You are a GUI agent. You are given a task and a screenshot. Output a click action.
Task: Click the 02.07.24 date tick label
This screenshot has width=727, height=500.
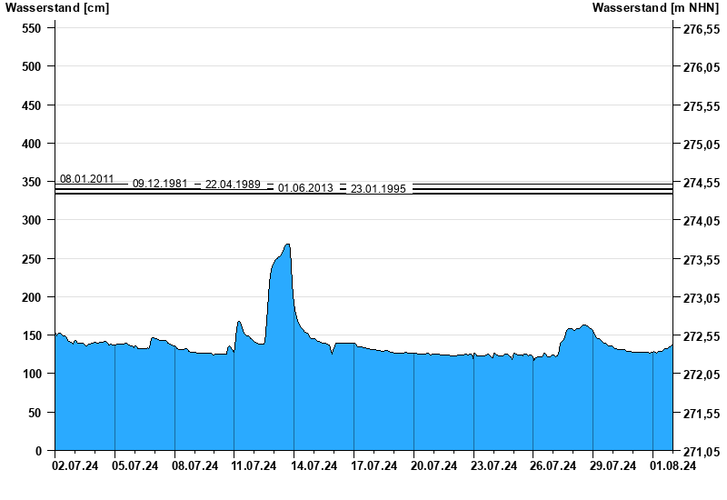[75, 466]
